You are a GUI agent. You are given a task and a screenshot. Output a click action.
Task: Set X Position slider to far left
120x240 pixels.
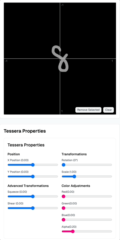coord(8,165)
